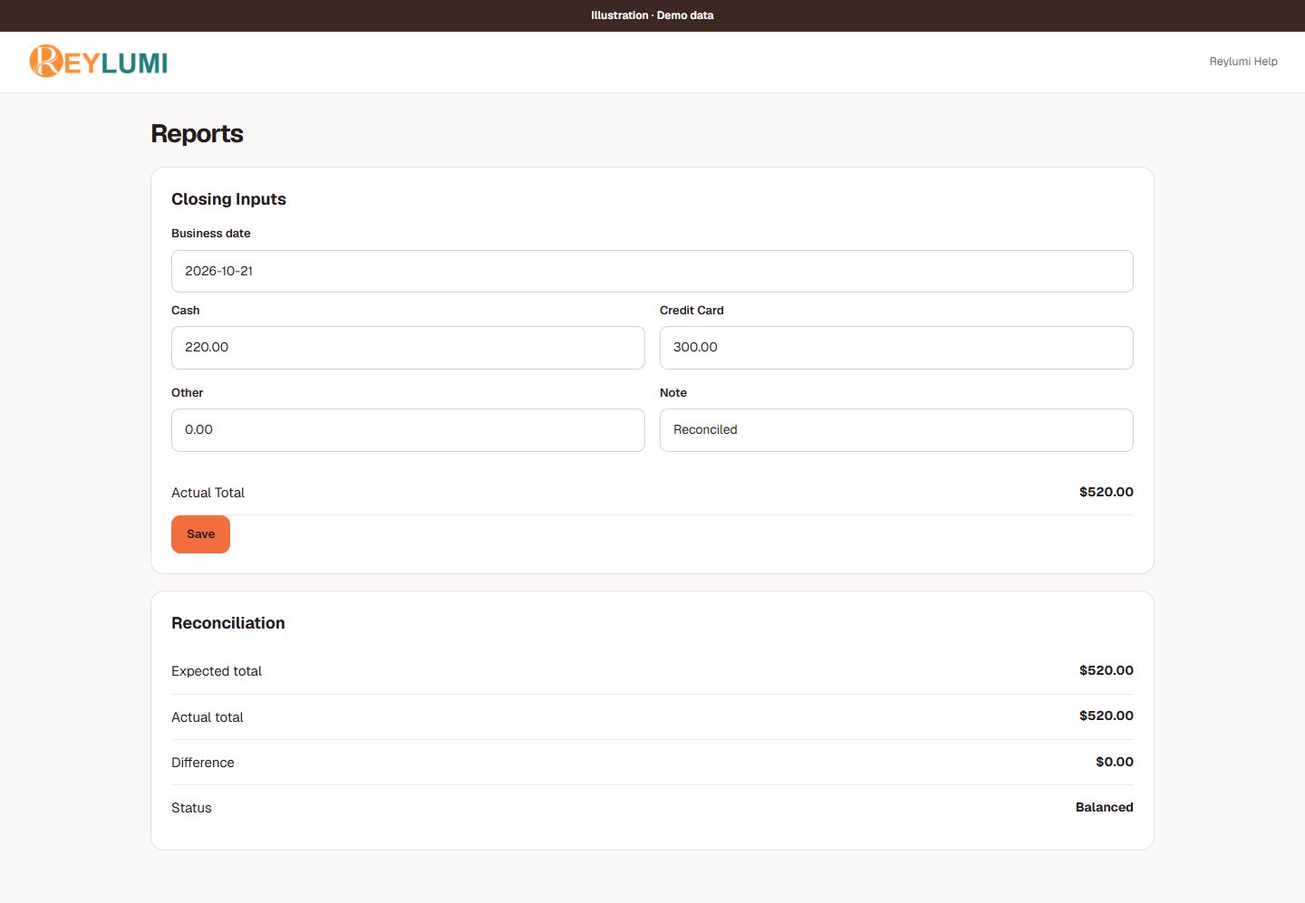
Task: Edit the Note field containing Reconciled
Action: pos(896,430)
